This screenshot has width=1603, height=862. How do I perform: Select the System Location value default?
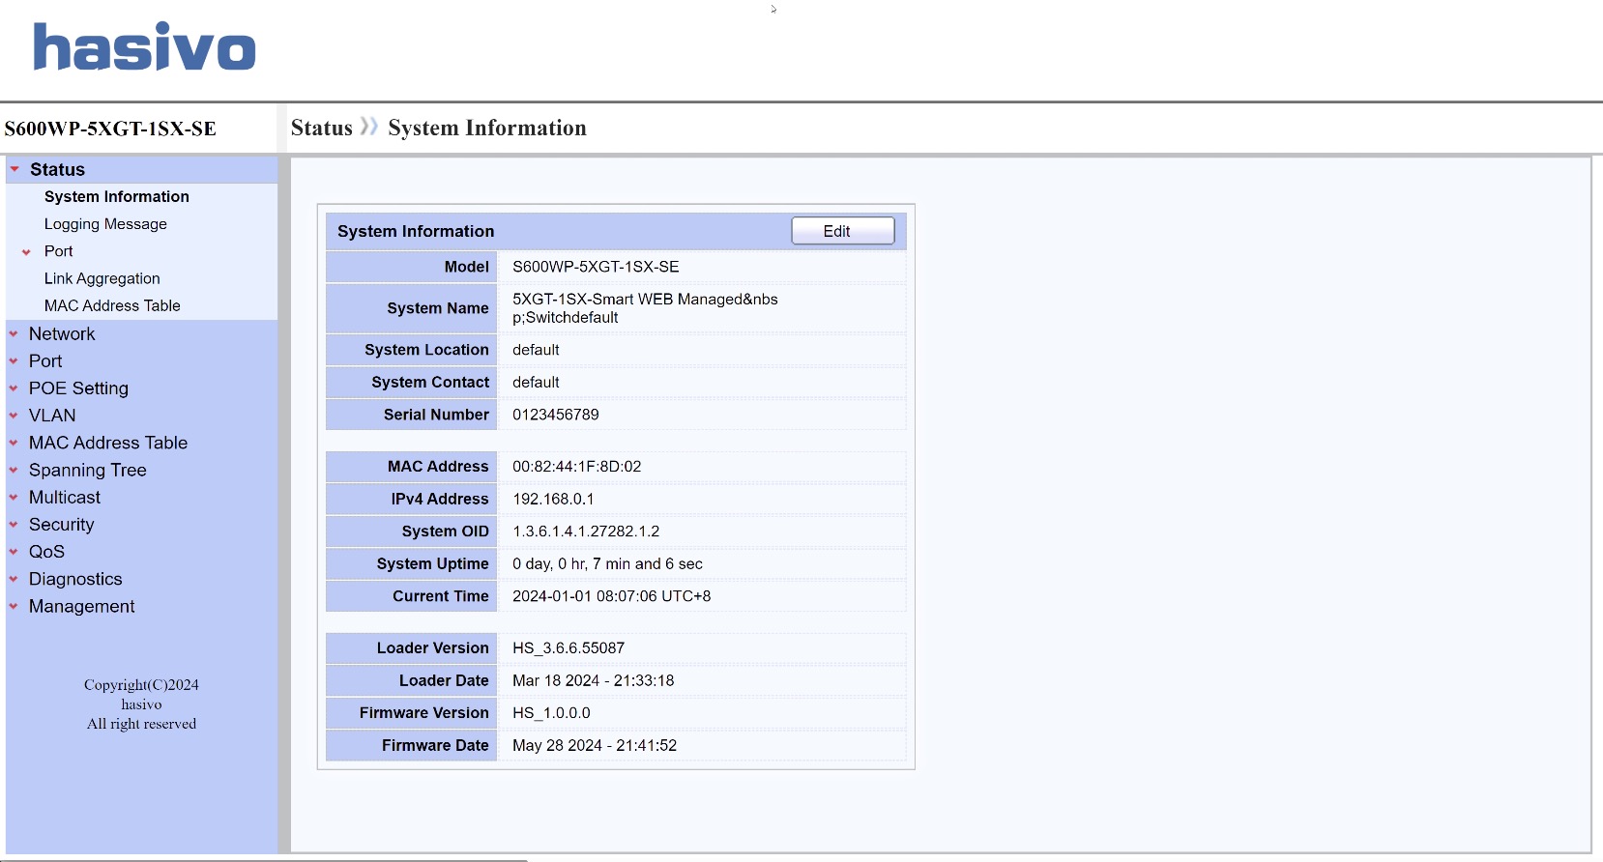pos(536,350)
